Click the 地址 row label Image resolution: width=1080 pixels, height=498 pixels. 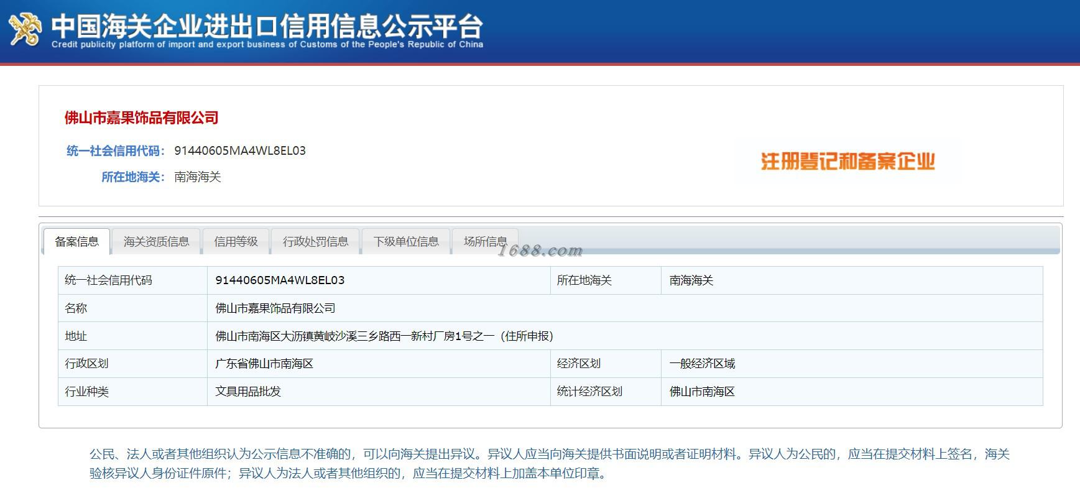point(76,336)
